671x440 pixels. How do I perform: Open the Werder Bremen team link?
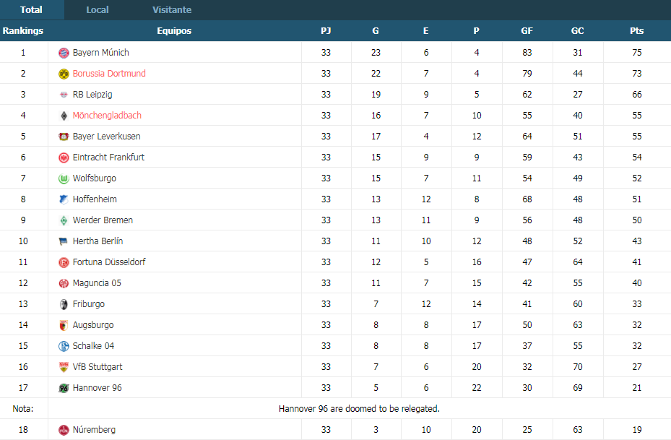tap(103, 220)
